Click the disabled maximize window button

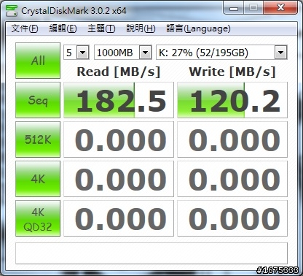click(x=253, y=8)
